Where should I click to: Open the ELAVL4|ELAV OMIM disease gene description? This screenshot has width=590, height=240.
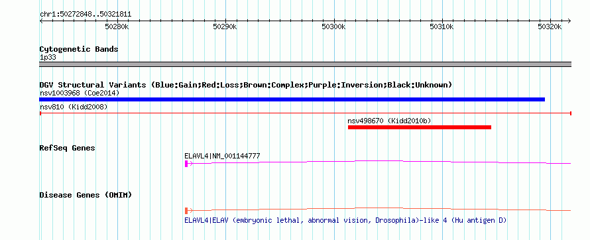click(345, 220)
